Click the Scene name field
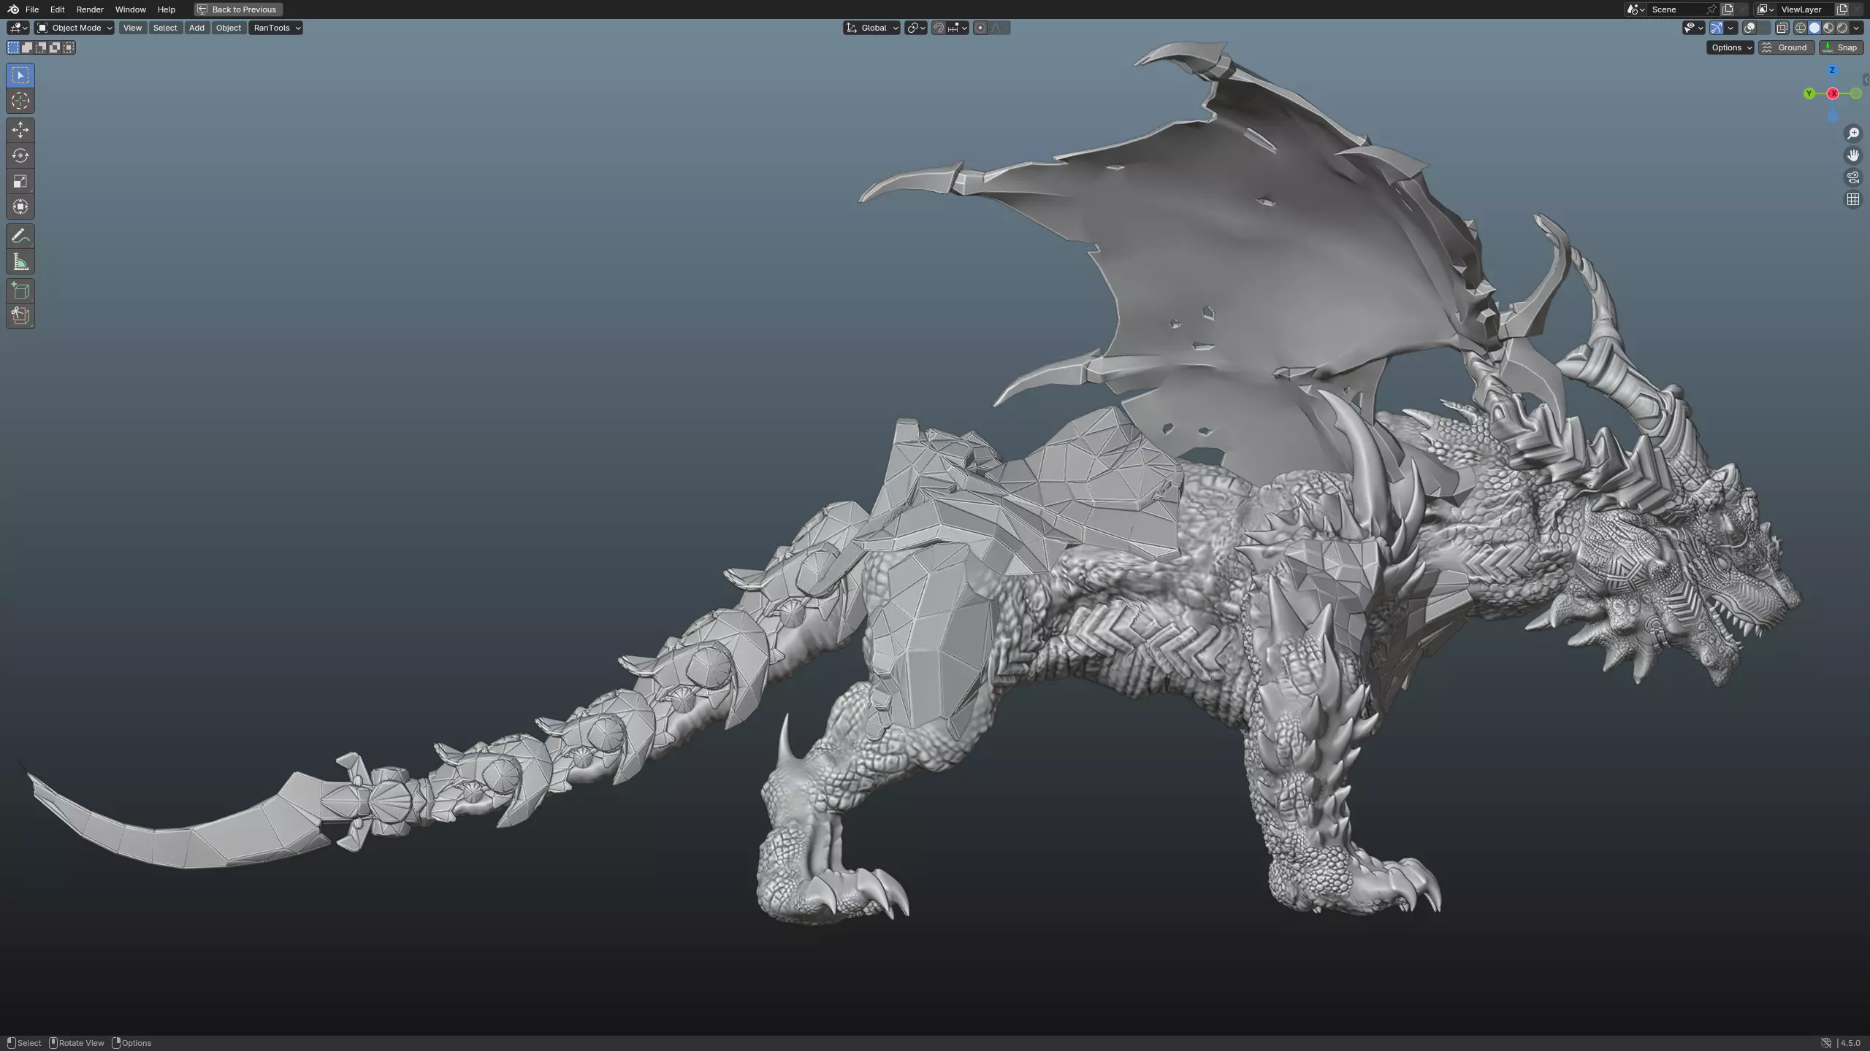The width and height of the screenshot is (1870, 1051). 1676,9
